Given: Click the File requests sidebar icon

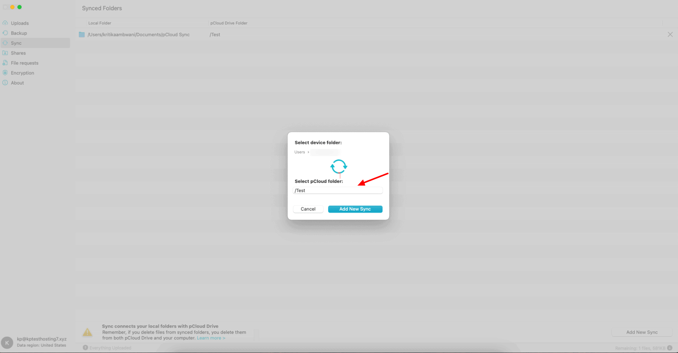Looking at the screenshot, I should point(5,63).
